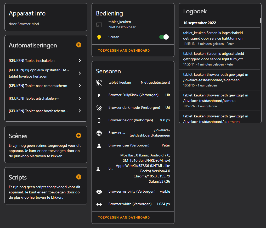This screenshot has height=228, width=266.
Task: Click the dark mode brush icon in Sensoren
Action: (x=99, y=107)
